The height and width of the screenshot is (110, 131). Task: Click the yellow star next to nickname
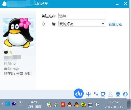11,52
